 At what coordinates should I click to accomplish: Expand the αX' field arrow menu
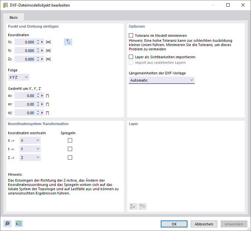tap(42, 96)
